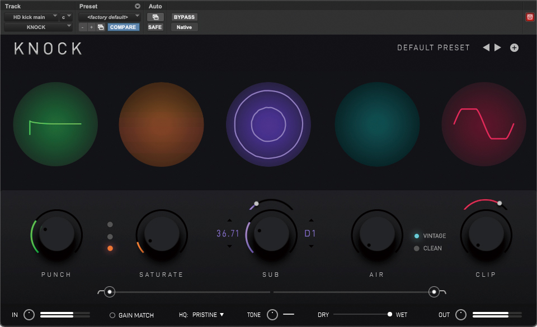The height and width of the screenshot is (327, 537).
Task: Click the SUB knob
Action: point(271,234)
